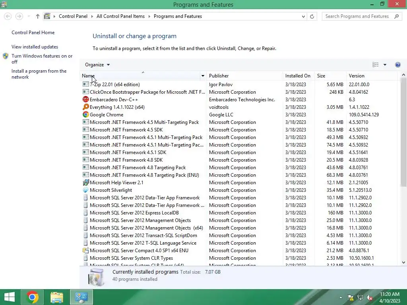Navigate to Control Panel breadcrumb
Viewport: 407px width, 305px height.
(73, 16)
